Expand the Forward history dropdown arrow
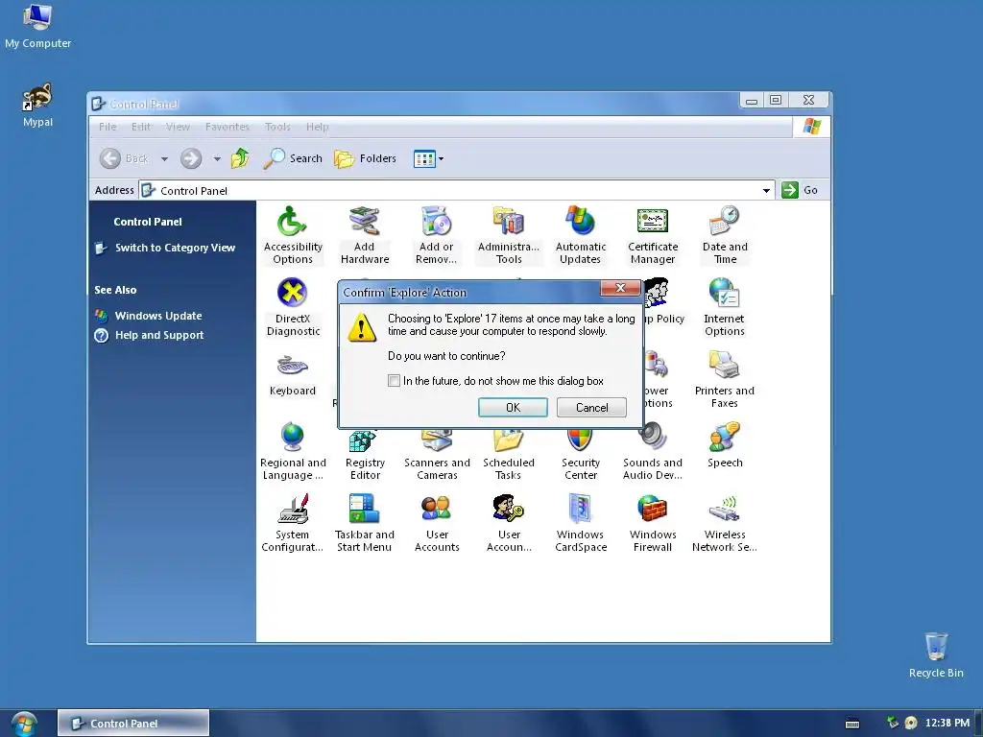The height and width of the screenshot is (737, 983). [x=217, y=159]
